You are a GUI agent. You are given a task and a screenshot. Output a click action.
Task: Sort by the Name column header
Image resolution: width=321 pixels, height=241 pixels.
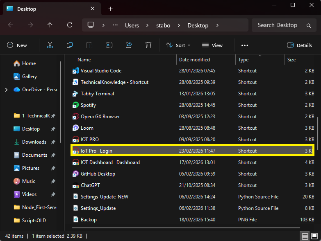click(x=84, y=60)
